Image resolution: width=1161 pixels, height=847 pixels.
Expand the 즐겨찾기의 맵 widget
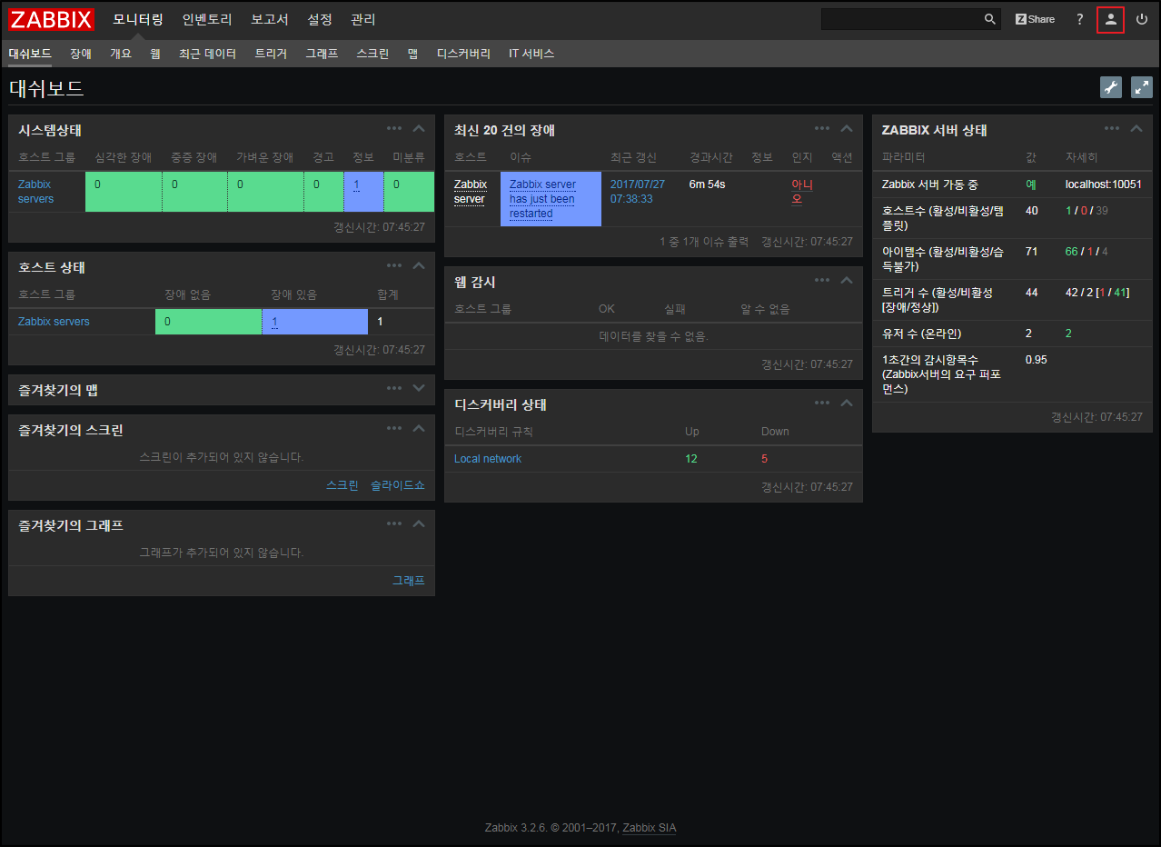[x=419, y=388]
